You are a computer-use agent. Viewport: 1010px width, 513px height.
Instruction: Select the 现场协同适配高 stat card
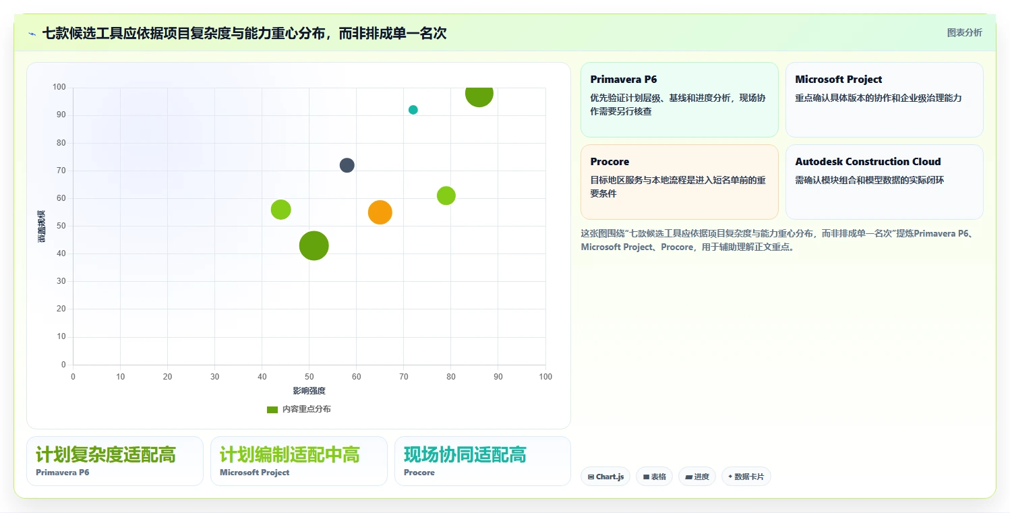483,461
